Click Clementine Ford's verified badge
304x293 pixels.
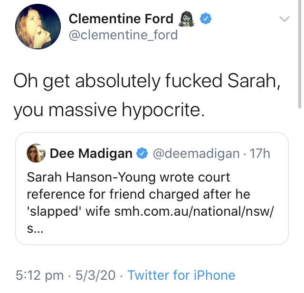coord(205,19)
